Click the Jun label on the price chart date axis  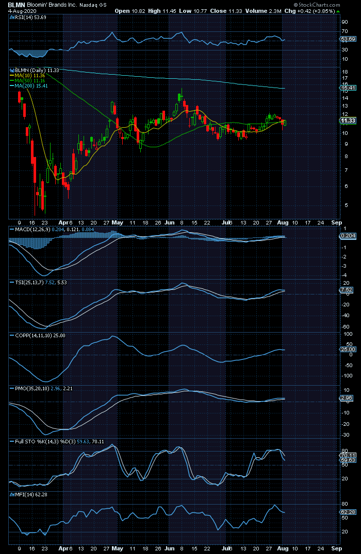click(x=170, y=222)
